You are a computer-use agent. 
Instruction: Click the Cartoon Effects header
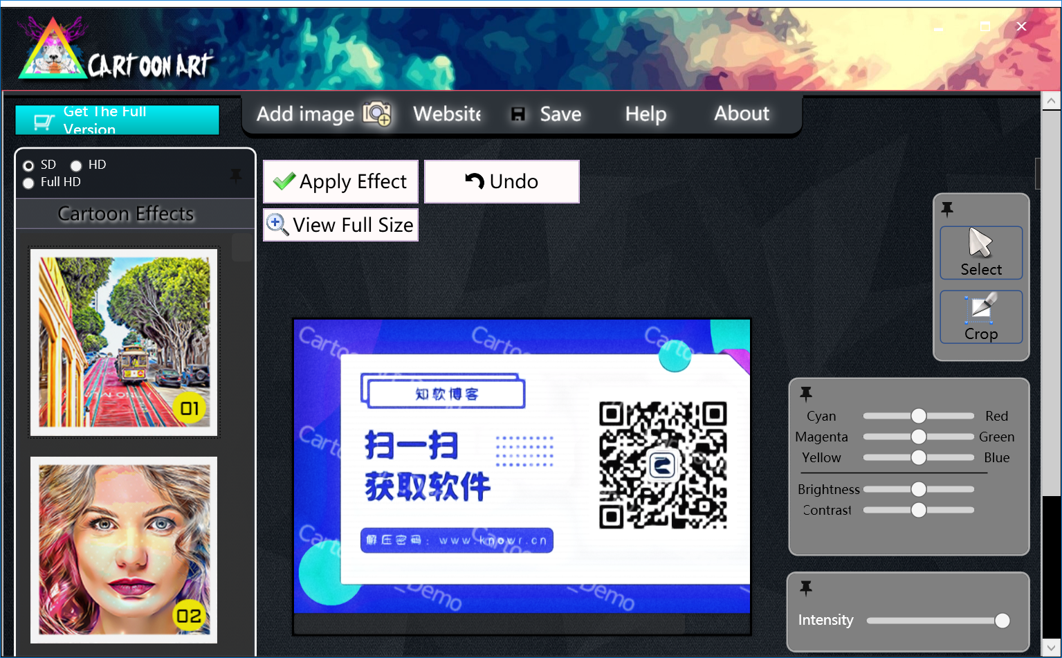click(x=126, y=214)
